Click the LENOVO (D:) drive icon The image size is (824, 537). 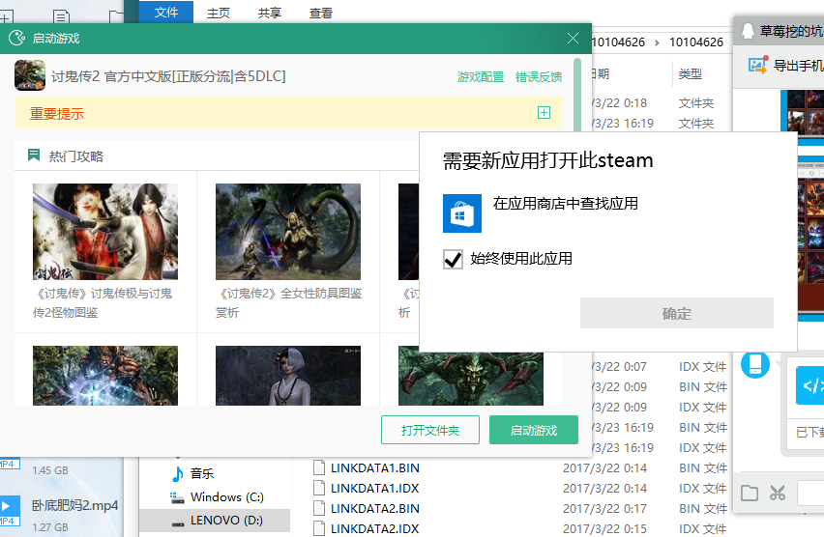178,522
